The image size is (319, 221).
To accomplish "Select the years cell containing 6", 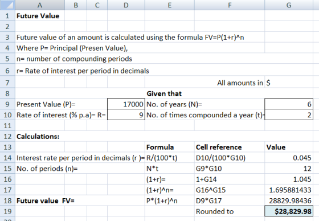I will click(289, 104).
